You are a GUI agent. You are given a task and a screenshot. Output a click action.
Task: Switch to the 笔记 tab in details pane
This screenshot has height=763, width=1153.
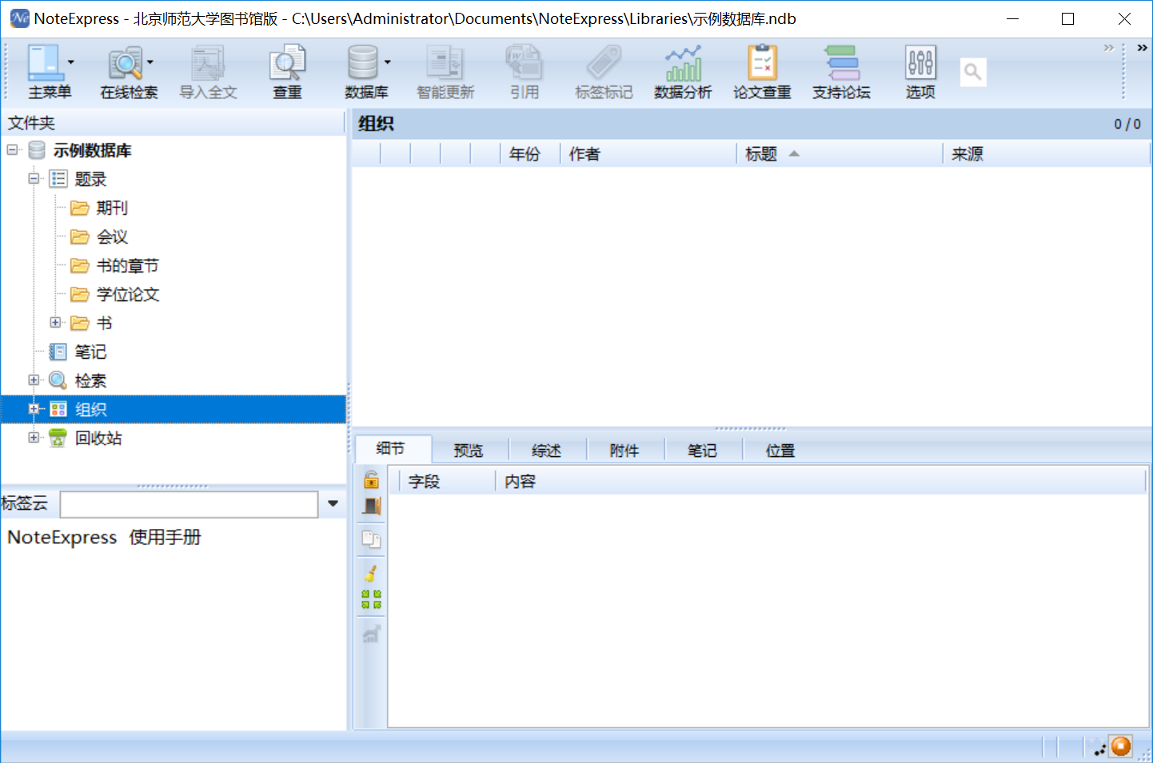click(x=703, y=451)
